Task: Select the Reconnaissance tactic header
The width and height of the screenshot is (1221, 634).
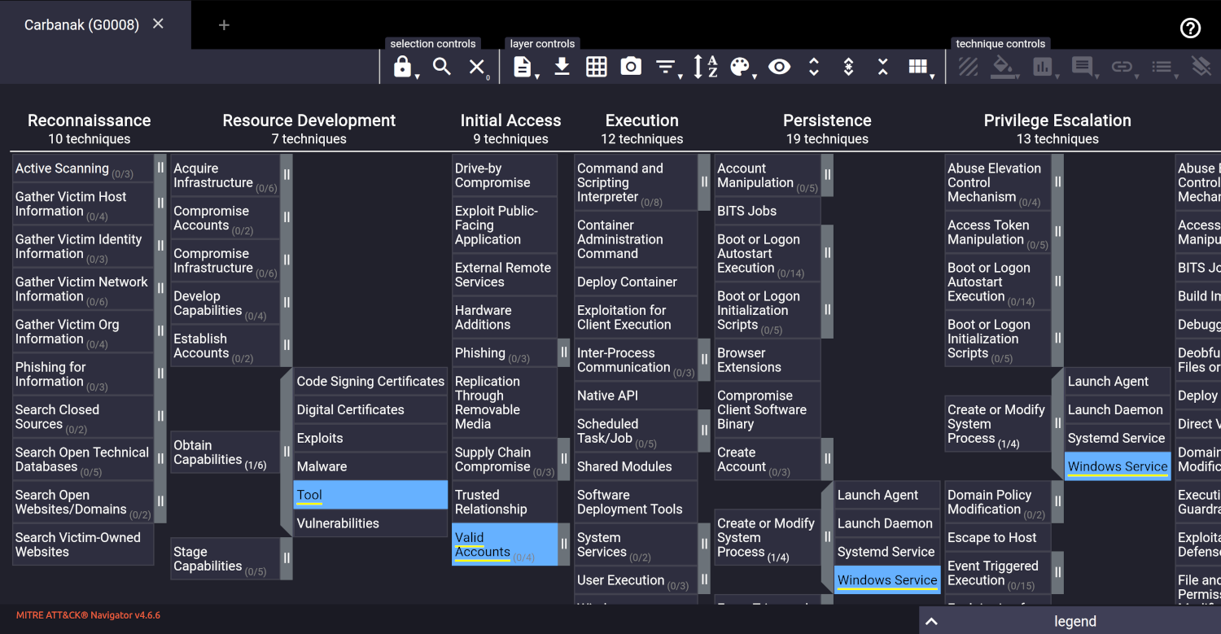Action: coord(90,120)
